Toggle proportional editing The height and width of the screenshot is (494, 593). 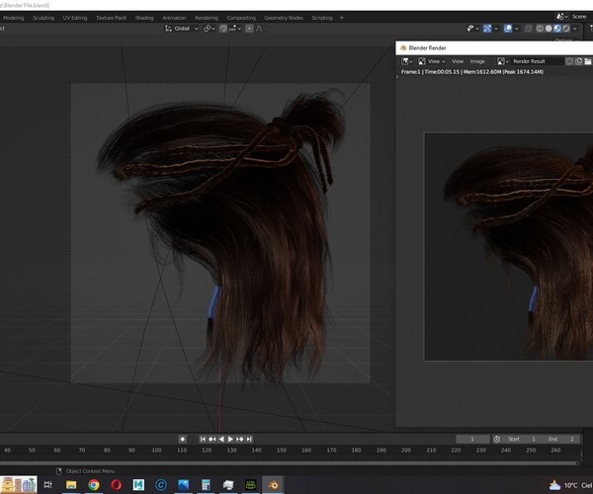(249, 29)
